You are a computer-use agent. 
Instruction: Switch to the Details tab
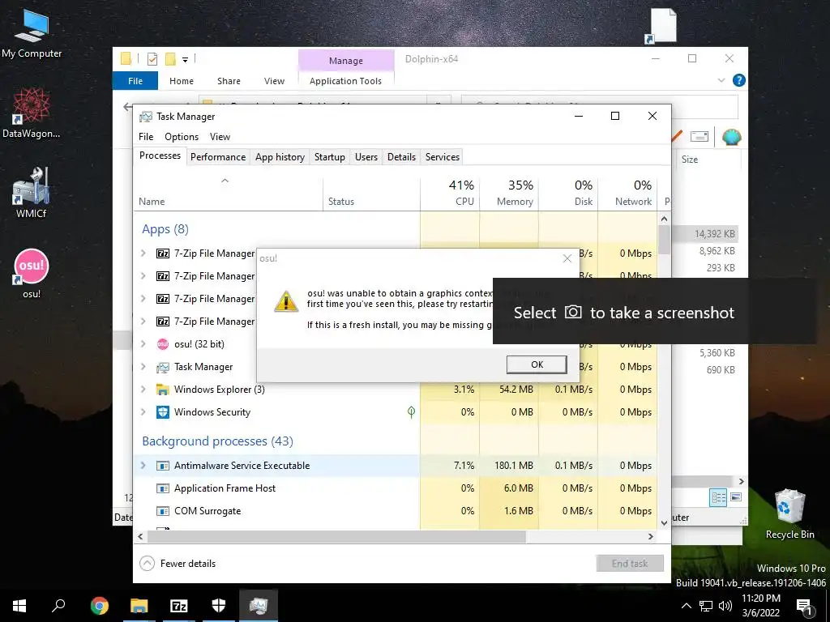pos(401,157)
